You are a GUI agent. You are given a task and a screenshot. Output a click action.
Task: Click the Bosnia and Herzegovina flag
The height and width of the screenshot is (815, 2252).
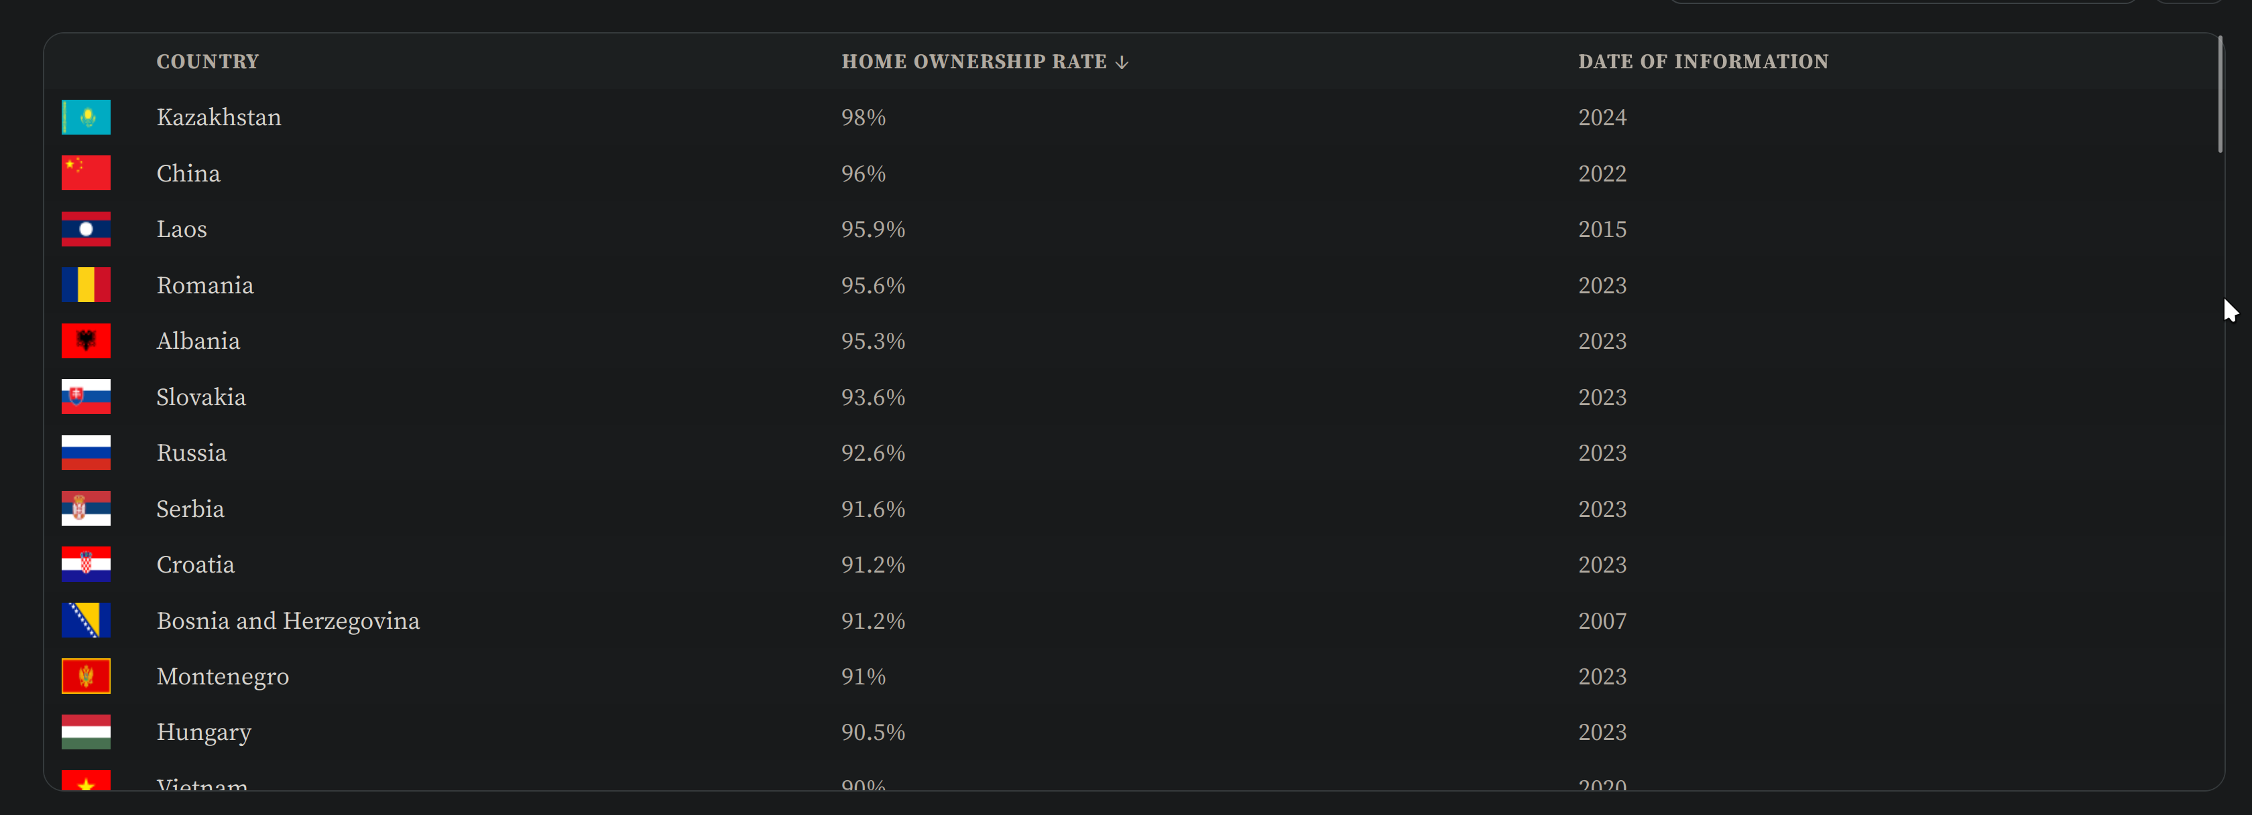tap(86, 620)
